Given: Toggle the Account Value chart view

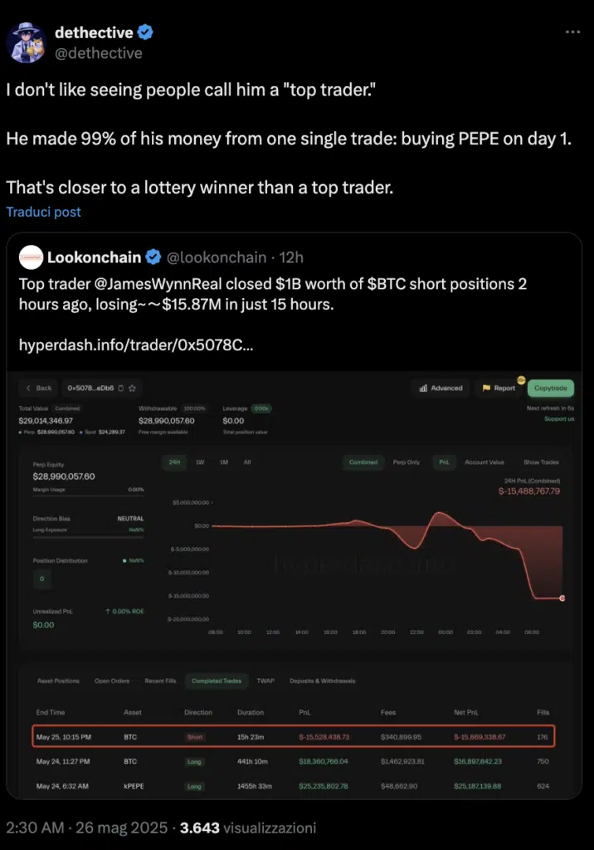Looking at the screenshot, I should pos(484,462).
